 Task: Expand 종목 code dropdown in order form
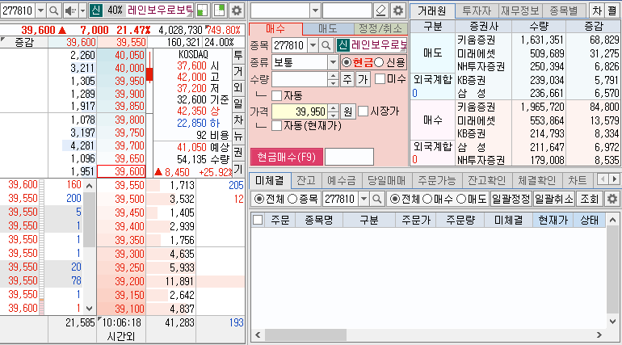coord(313,45)
